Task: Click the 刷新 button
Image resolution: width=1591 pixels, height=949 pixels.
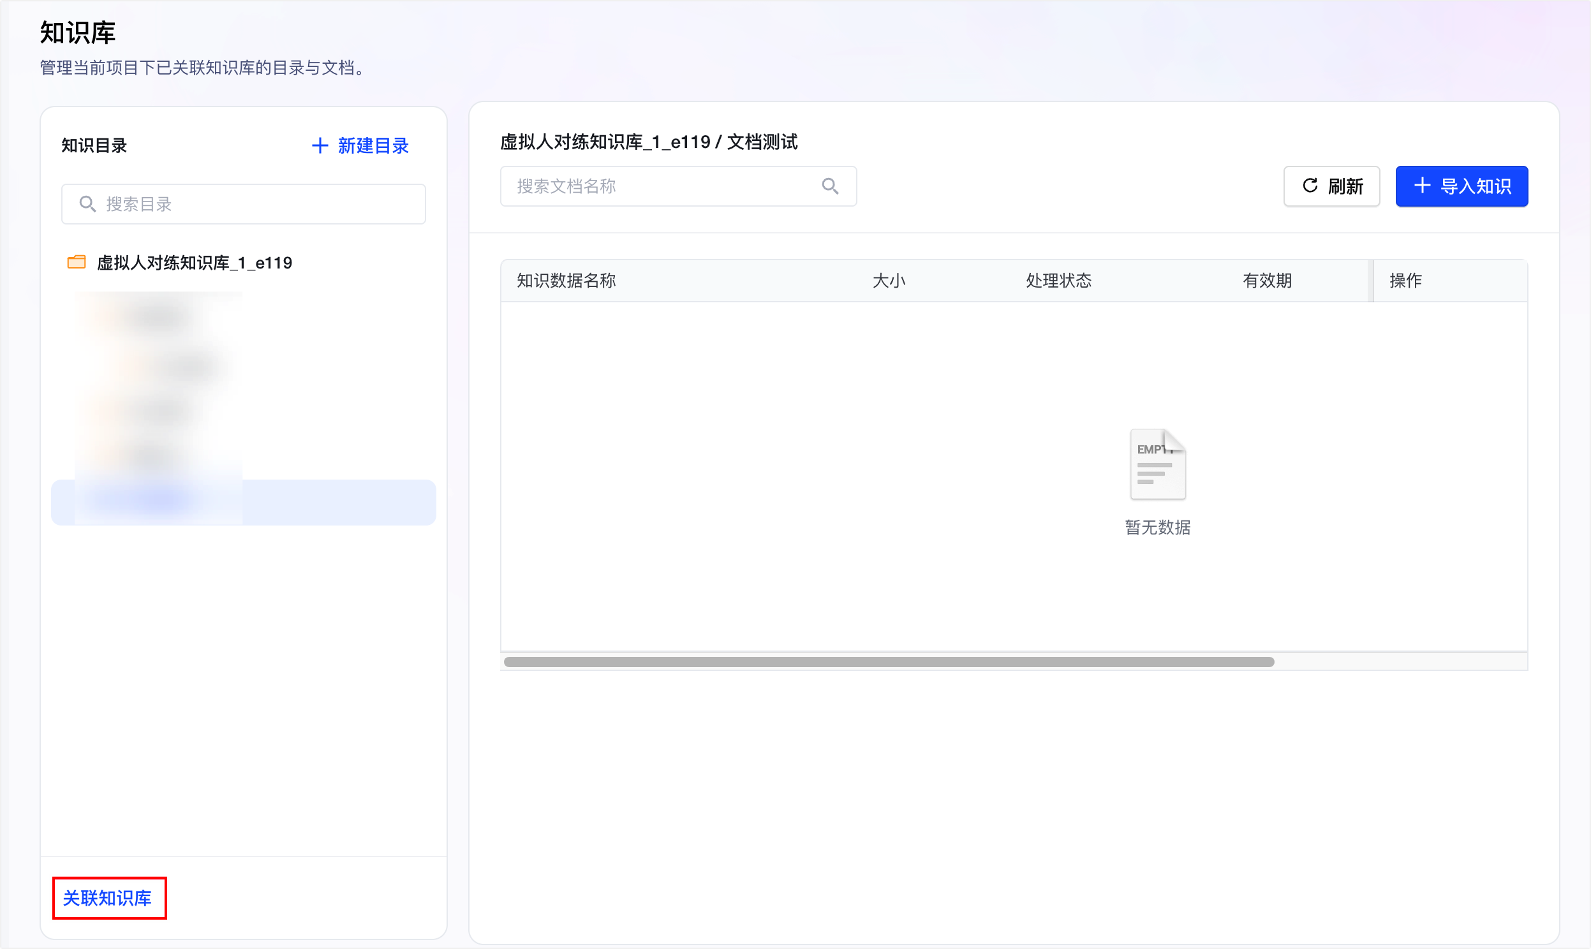Action: (1331, 186)
